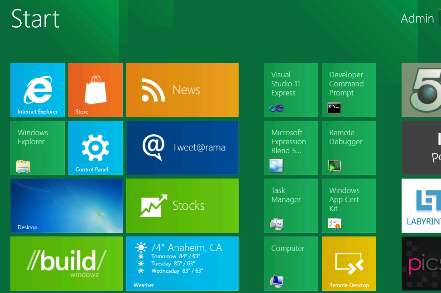Open the tile with the number 5 ball
This screenshot has width=441, height=293.
(x=422, y=90)
